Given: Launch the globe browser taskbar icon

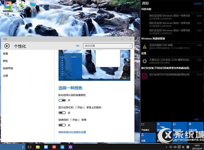Looking at the screenshot, I should pos(46,147).
